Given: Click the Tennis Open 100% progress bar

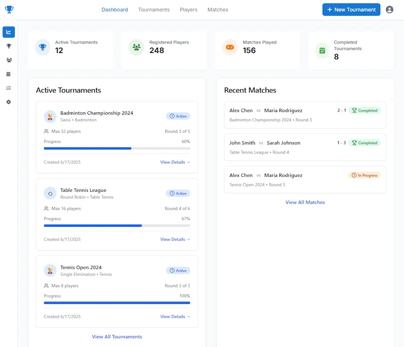Looking at the screenshot, I should coord(117,303).
